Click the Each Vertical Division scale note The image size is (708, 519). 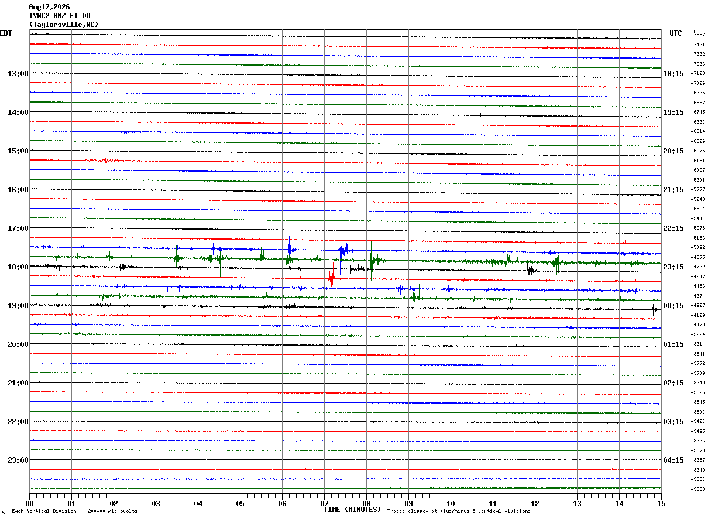[74, 511]
